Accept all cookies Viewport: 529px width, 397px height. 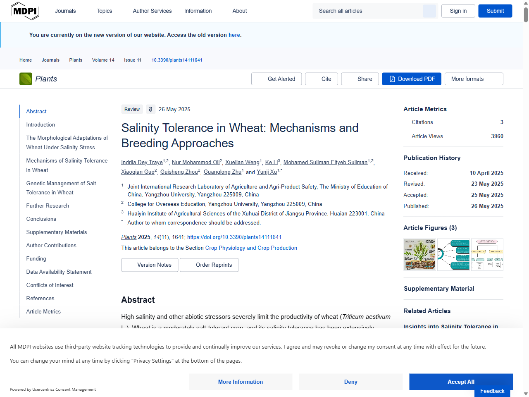461,382
